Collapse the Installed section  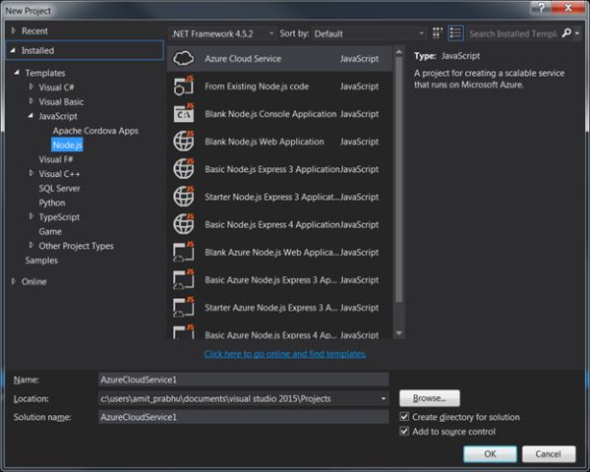[13, 50]
